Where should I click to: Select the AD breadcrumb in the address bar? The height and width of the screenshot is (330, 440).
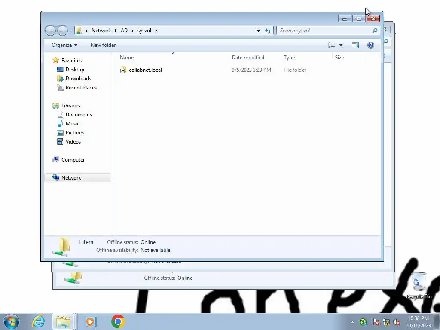124,31
